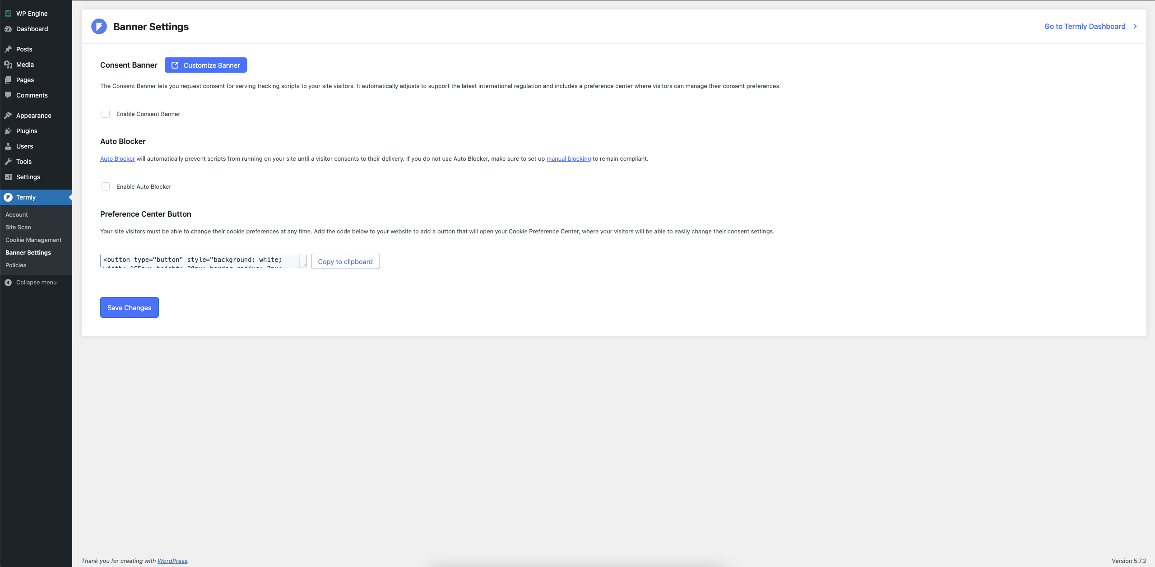Click the Save Changes button
Image resolution: width=1155 pixels, height=567 pixels.
(130, 308)
